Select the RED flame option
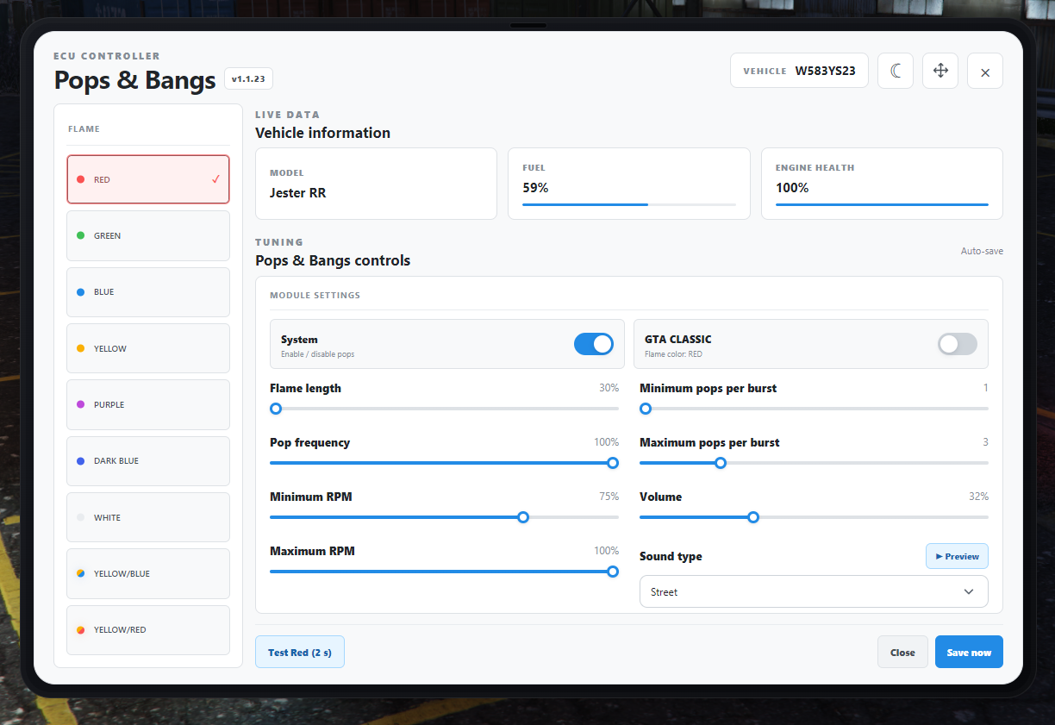Image resolution: width=1055 pixels, height=725 pixels. [148, 179]
